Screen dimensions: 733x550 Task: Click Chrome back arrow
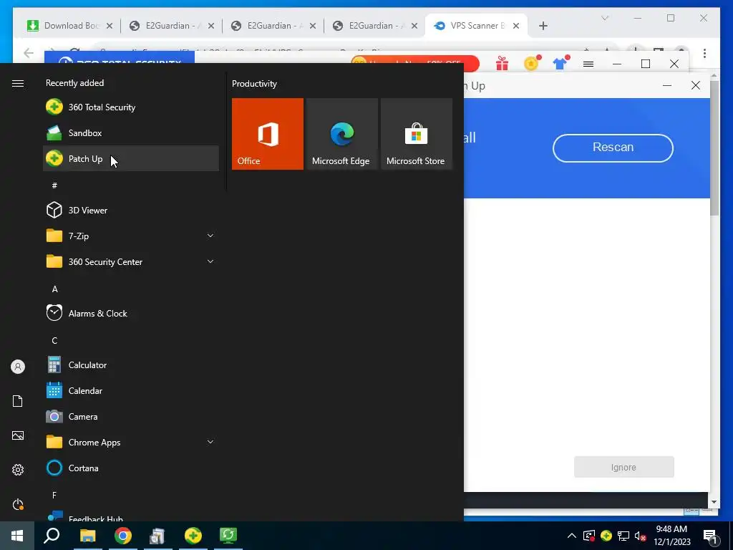point(29,53)
